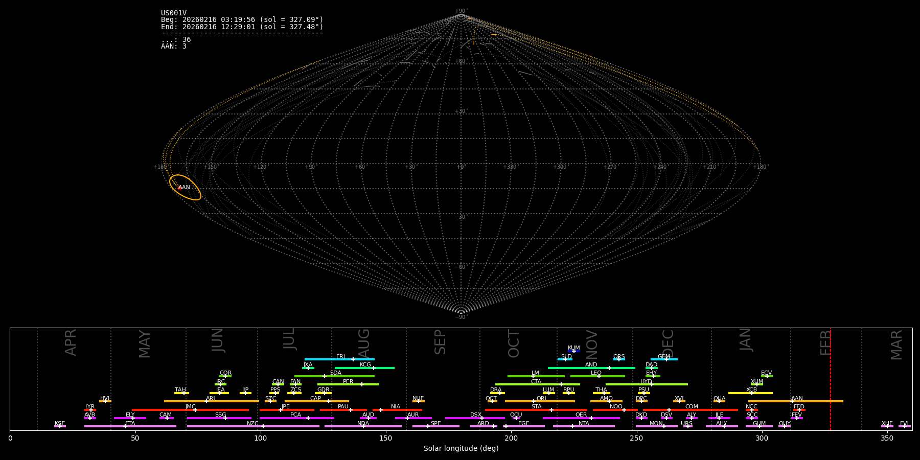Click the Solar longitude axis label
920x460 pixels.
[461, 449]
